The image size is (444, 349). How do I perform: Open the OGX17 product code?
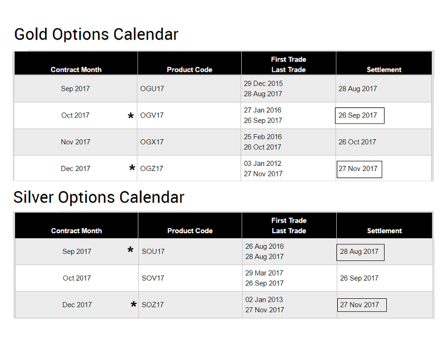click(x=152, y=142)
